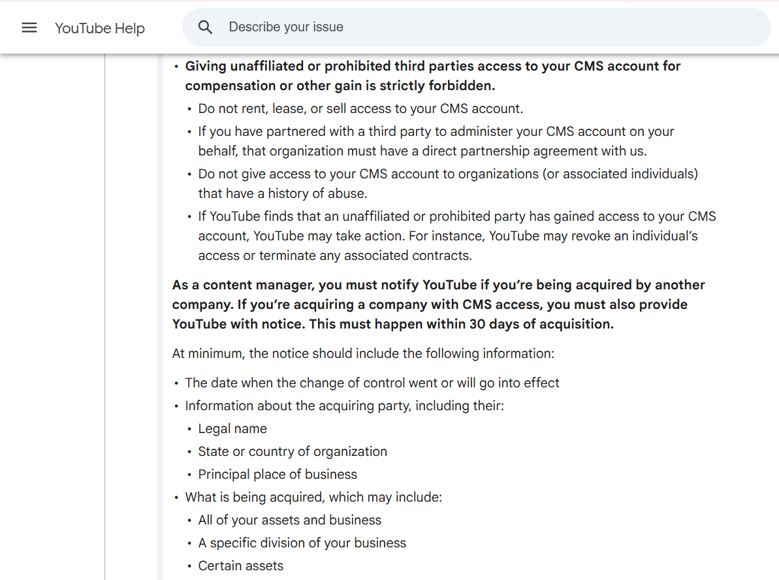Go to the YouTube Help home title

coord(100,28)
